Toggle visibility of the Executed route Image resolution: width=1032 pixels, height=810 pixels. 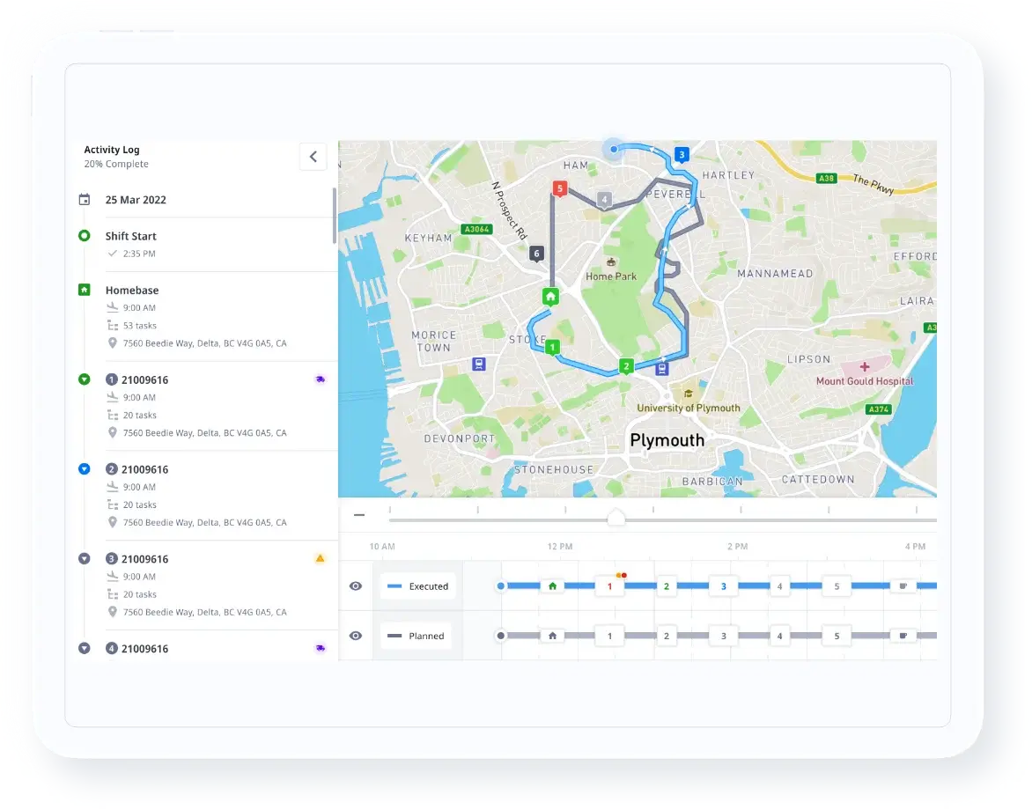coord(356,586)
